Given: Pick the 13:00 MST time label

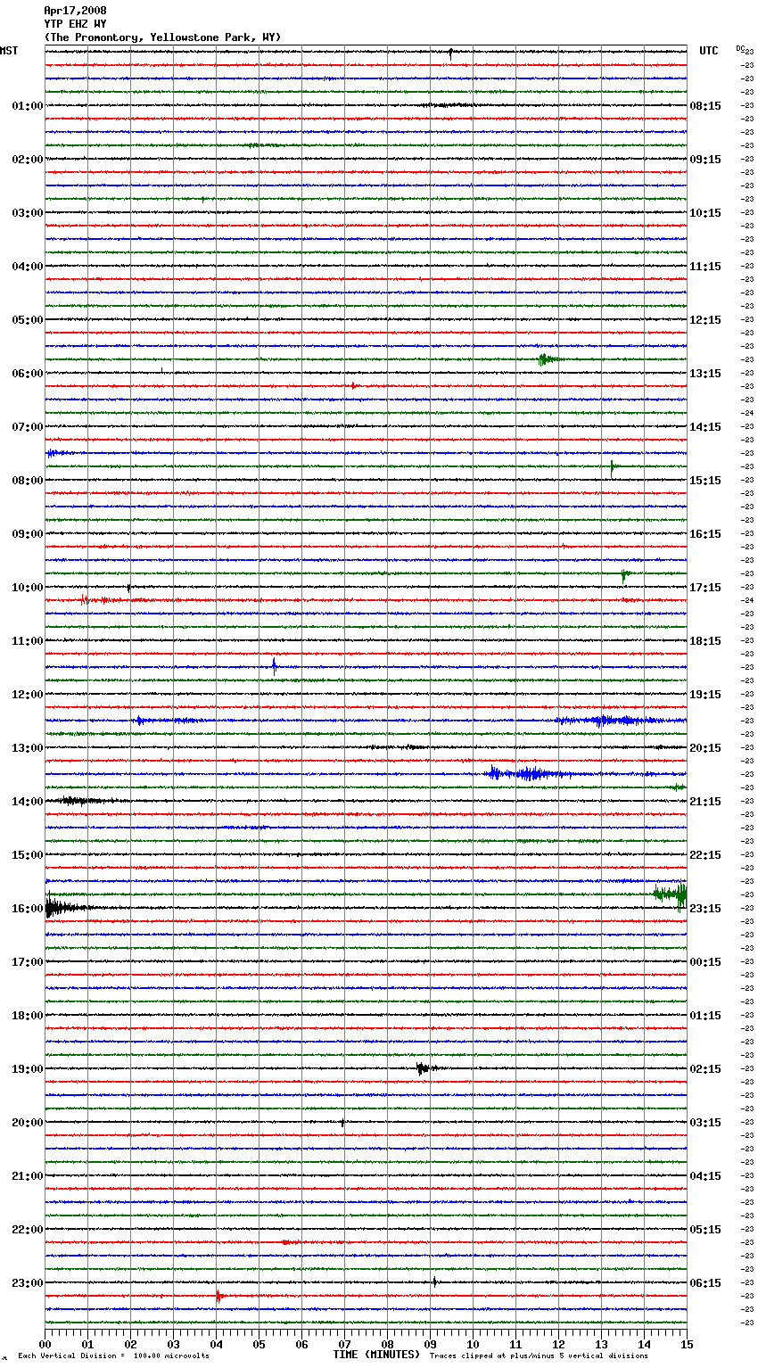Looking at the screenshot, I should coord(28,748).
